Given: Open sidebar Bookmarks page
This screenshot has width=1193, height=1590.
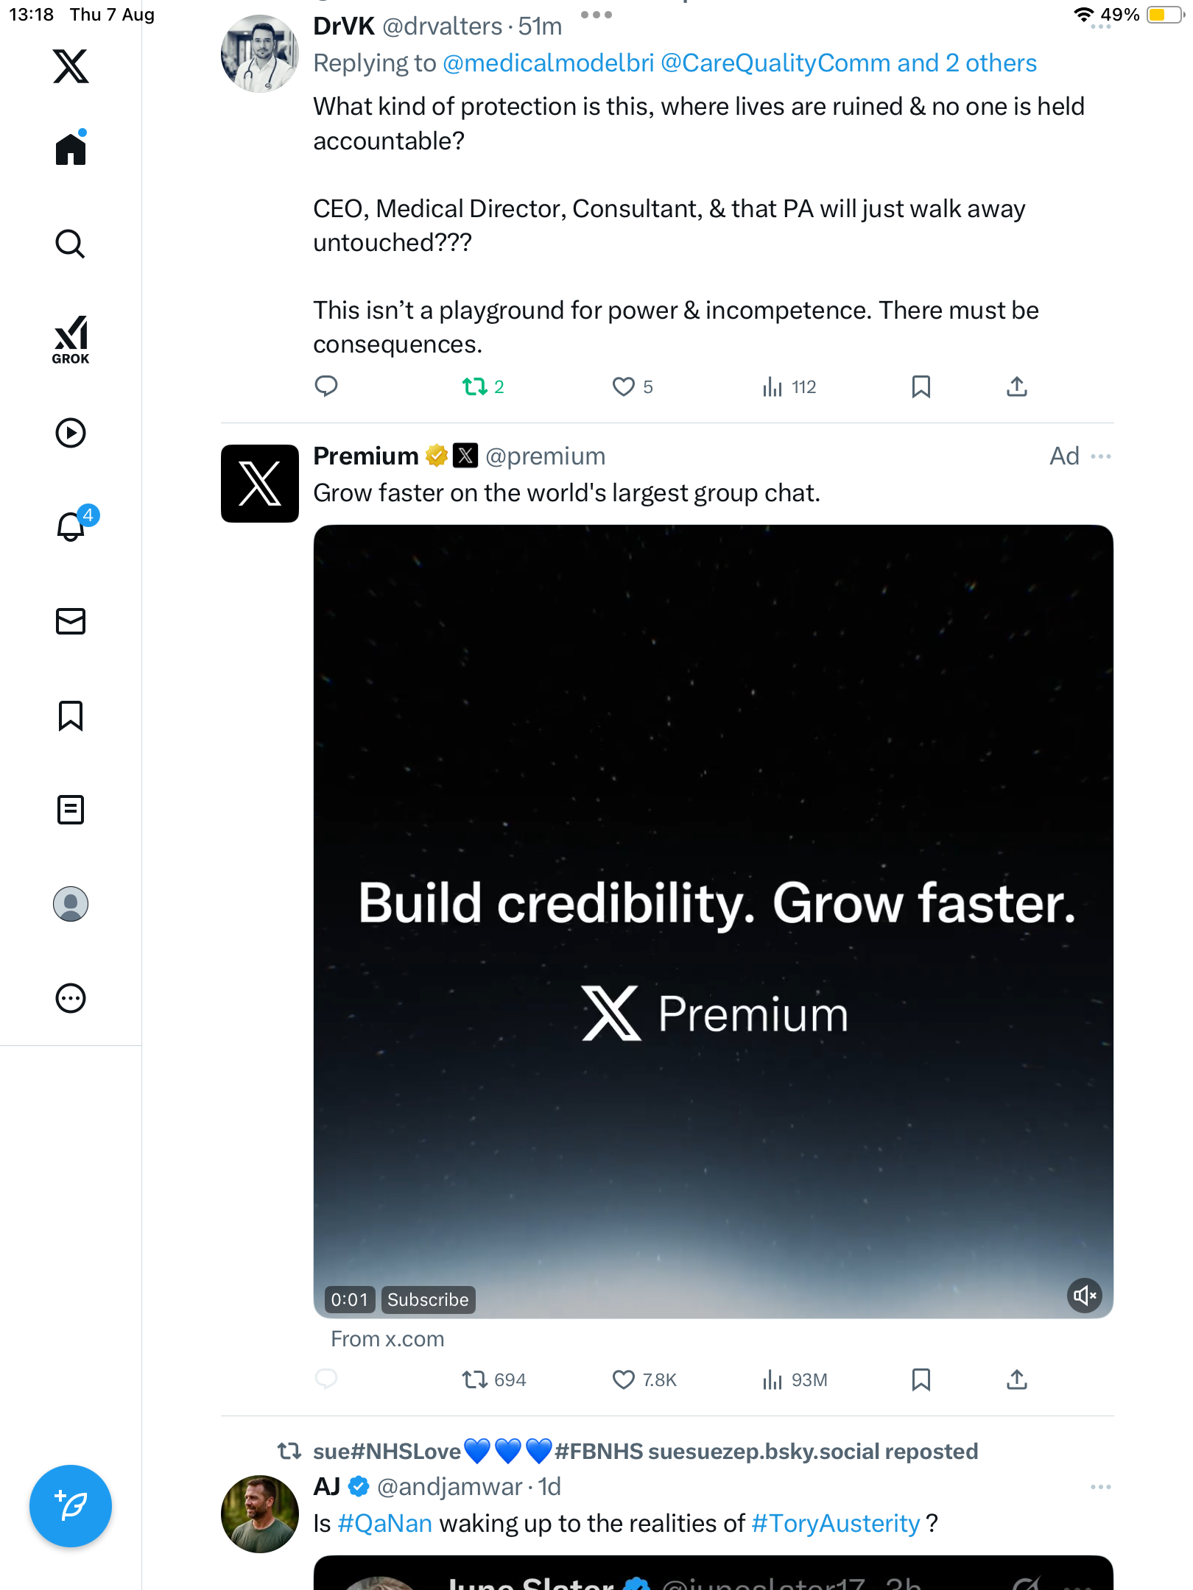Looking at the screenshot, I should point(71,715).
